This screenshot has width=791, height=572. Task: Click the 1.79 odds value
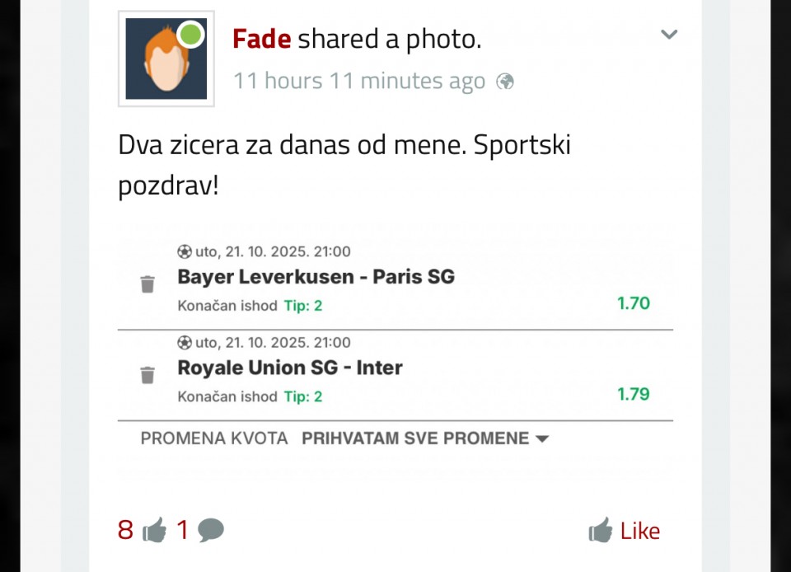pyautogui.click(x=634, y=394)
